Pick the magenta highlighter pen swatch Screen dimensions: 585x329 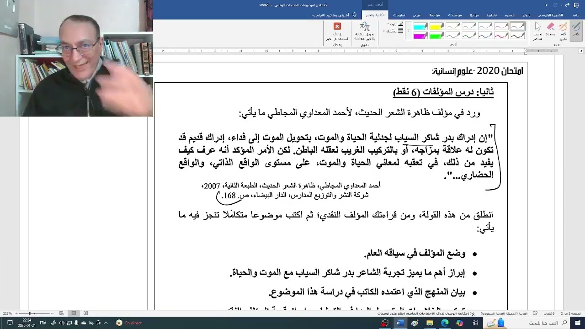point(420,36)
